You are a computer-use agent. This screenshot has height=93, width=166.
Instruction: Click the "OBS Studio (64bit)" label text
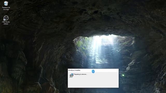pos(6,23)
